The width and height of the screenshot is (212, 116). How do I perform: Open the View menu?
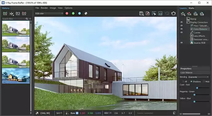click(x=60, y=8)
